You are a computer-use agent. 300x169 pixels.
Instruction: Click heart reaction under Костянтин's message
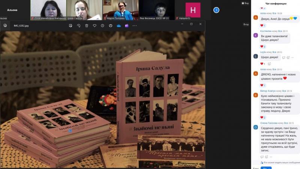pos(263,47)
